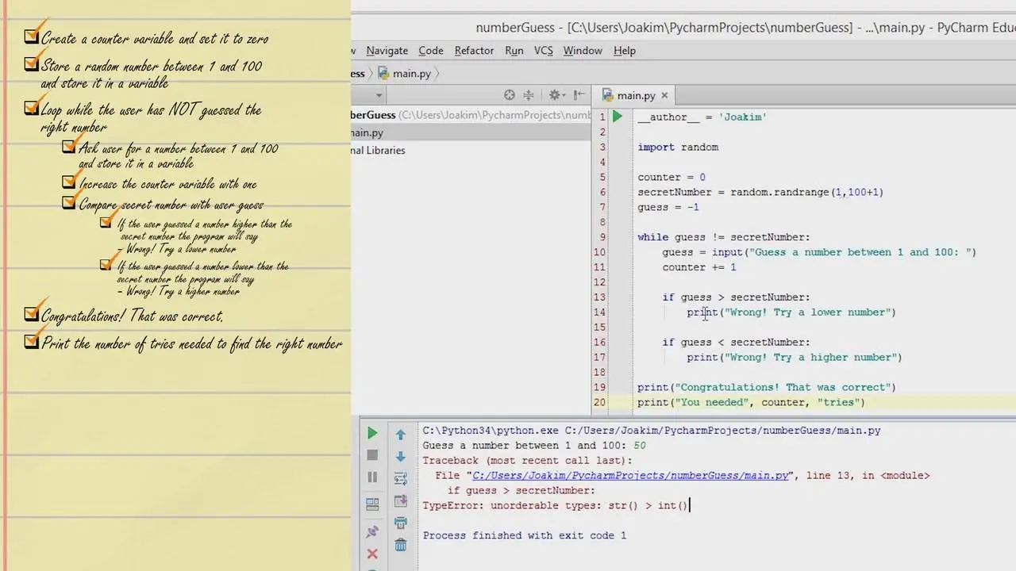Click the scroll-from-source crosshair icon
This screenshot has width=1016, height=571.
pyautogui.click(x=510, y=95)
